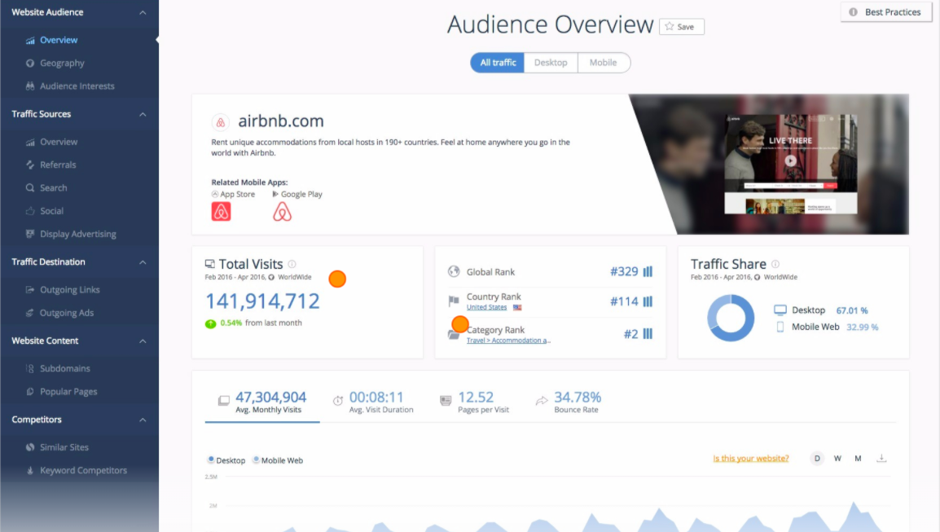Image resolution: width=940 pixels, height=532 pixels.
Task: Click the Airbnb website preview thumbnail
Action: pos(789,164)
